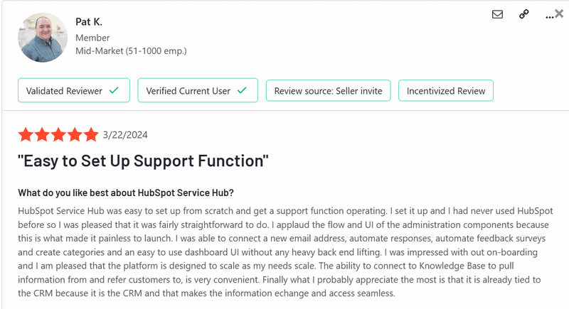Screen dimensions: 569x309
Task: Click the email envelope share icon
Action: [x=498, y=13]
